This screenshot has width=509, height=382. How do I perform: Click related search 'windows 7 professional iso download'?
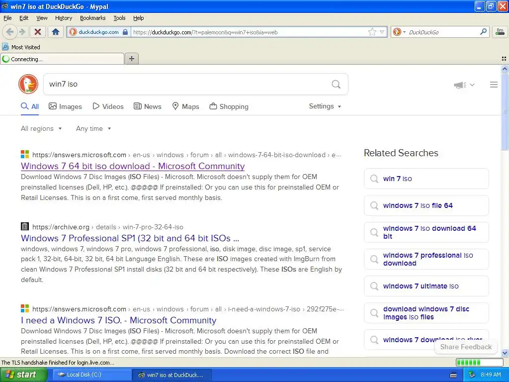click(426, 259)
